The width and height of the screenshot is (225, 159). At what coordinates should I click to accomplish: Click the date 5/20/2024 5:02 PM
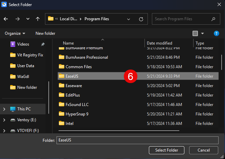[x=163, y=86]
